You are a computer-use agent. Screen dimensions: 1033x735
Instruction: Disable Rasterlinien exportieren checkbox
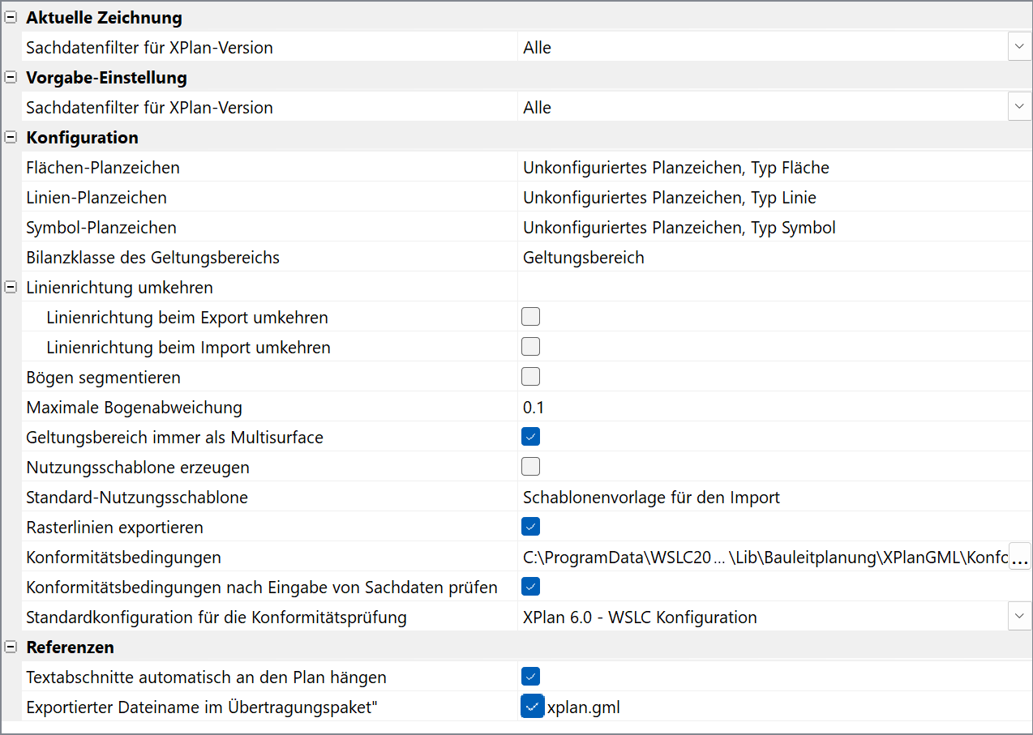530,527
